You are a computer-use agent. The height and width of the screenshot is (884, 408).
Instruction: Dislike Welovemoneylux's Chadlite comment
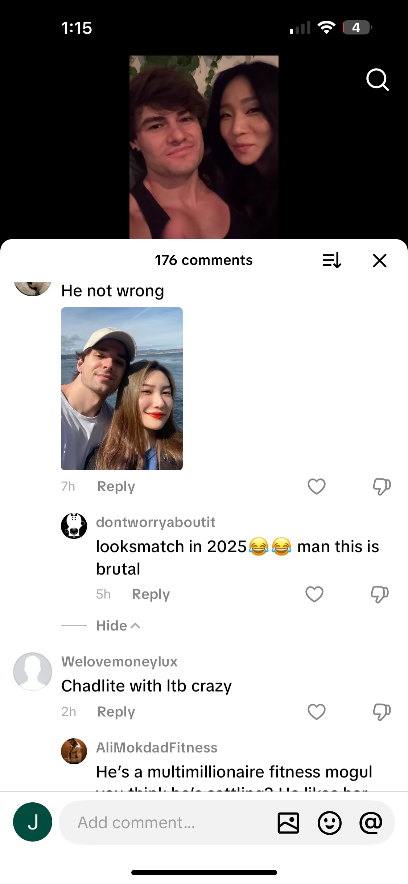click(x=382, y=712)
